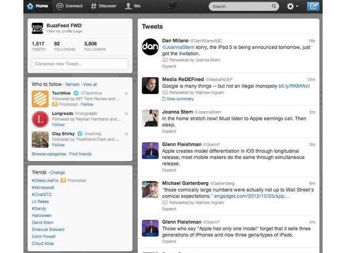Screen dimensions: 346x253
Task: Dismiss Longreads follow suggestion
Action: [x=126, y=114]
